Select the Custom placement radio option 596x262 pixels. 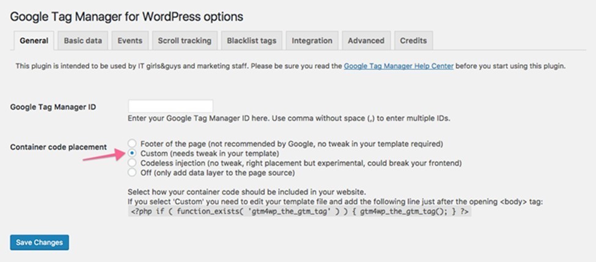coord(131,153)
